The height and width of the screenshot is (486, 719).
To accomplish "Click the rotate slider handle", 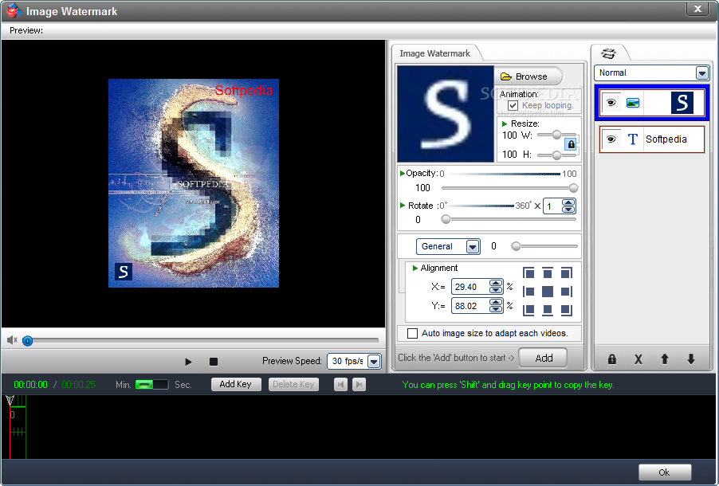I will [x=446, y=220].
